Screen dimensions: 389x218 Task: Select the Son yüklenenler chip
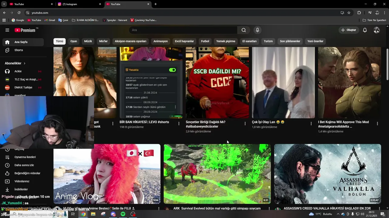coord(290,41)
